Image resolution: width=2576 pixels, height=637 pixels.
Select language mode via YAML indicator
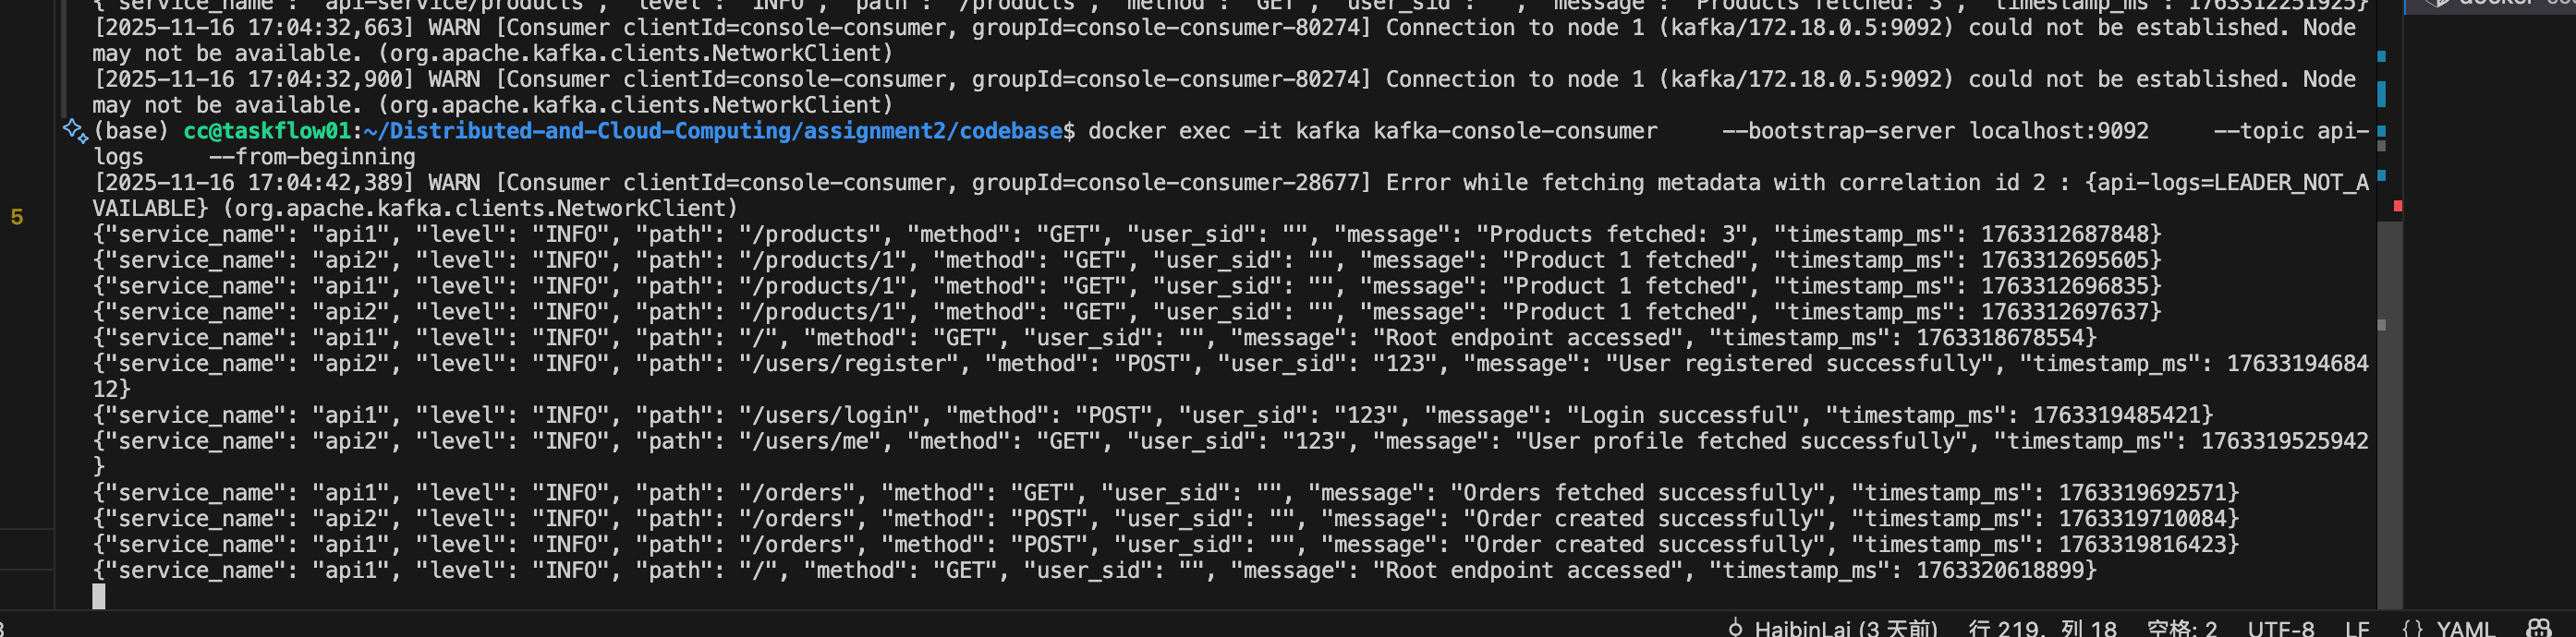2465,628
